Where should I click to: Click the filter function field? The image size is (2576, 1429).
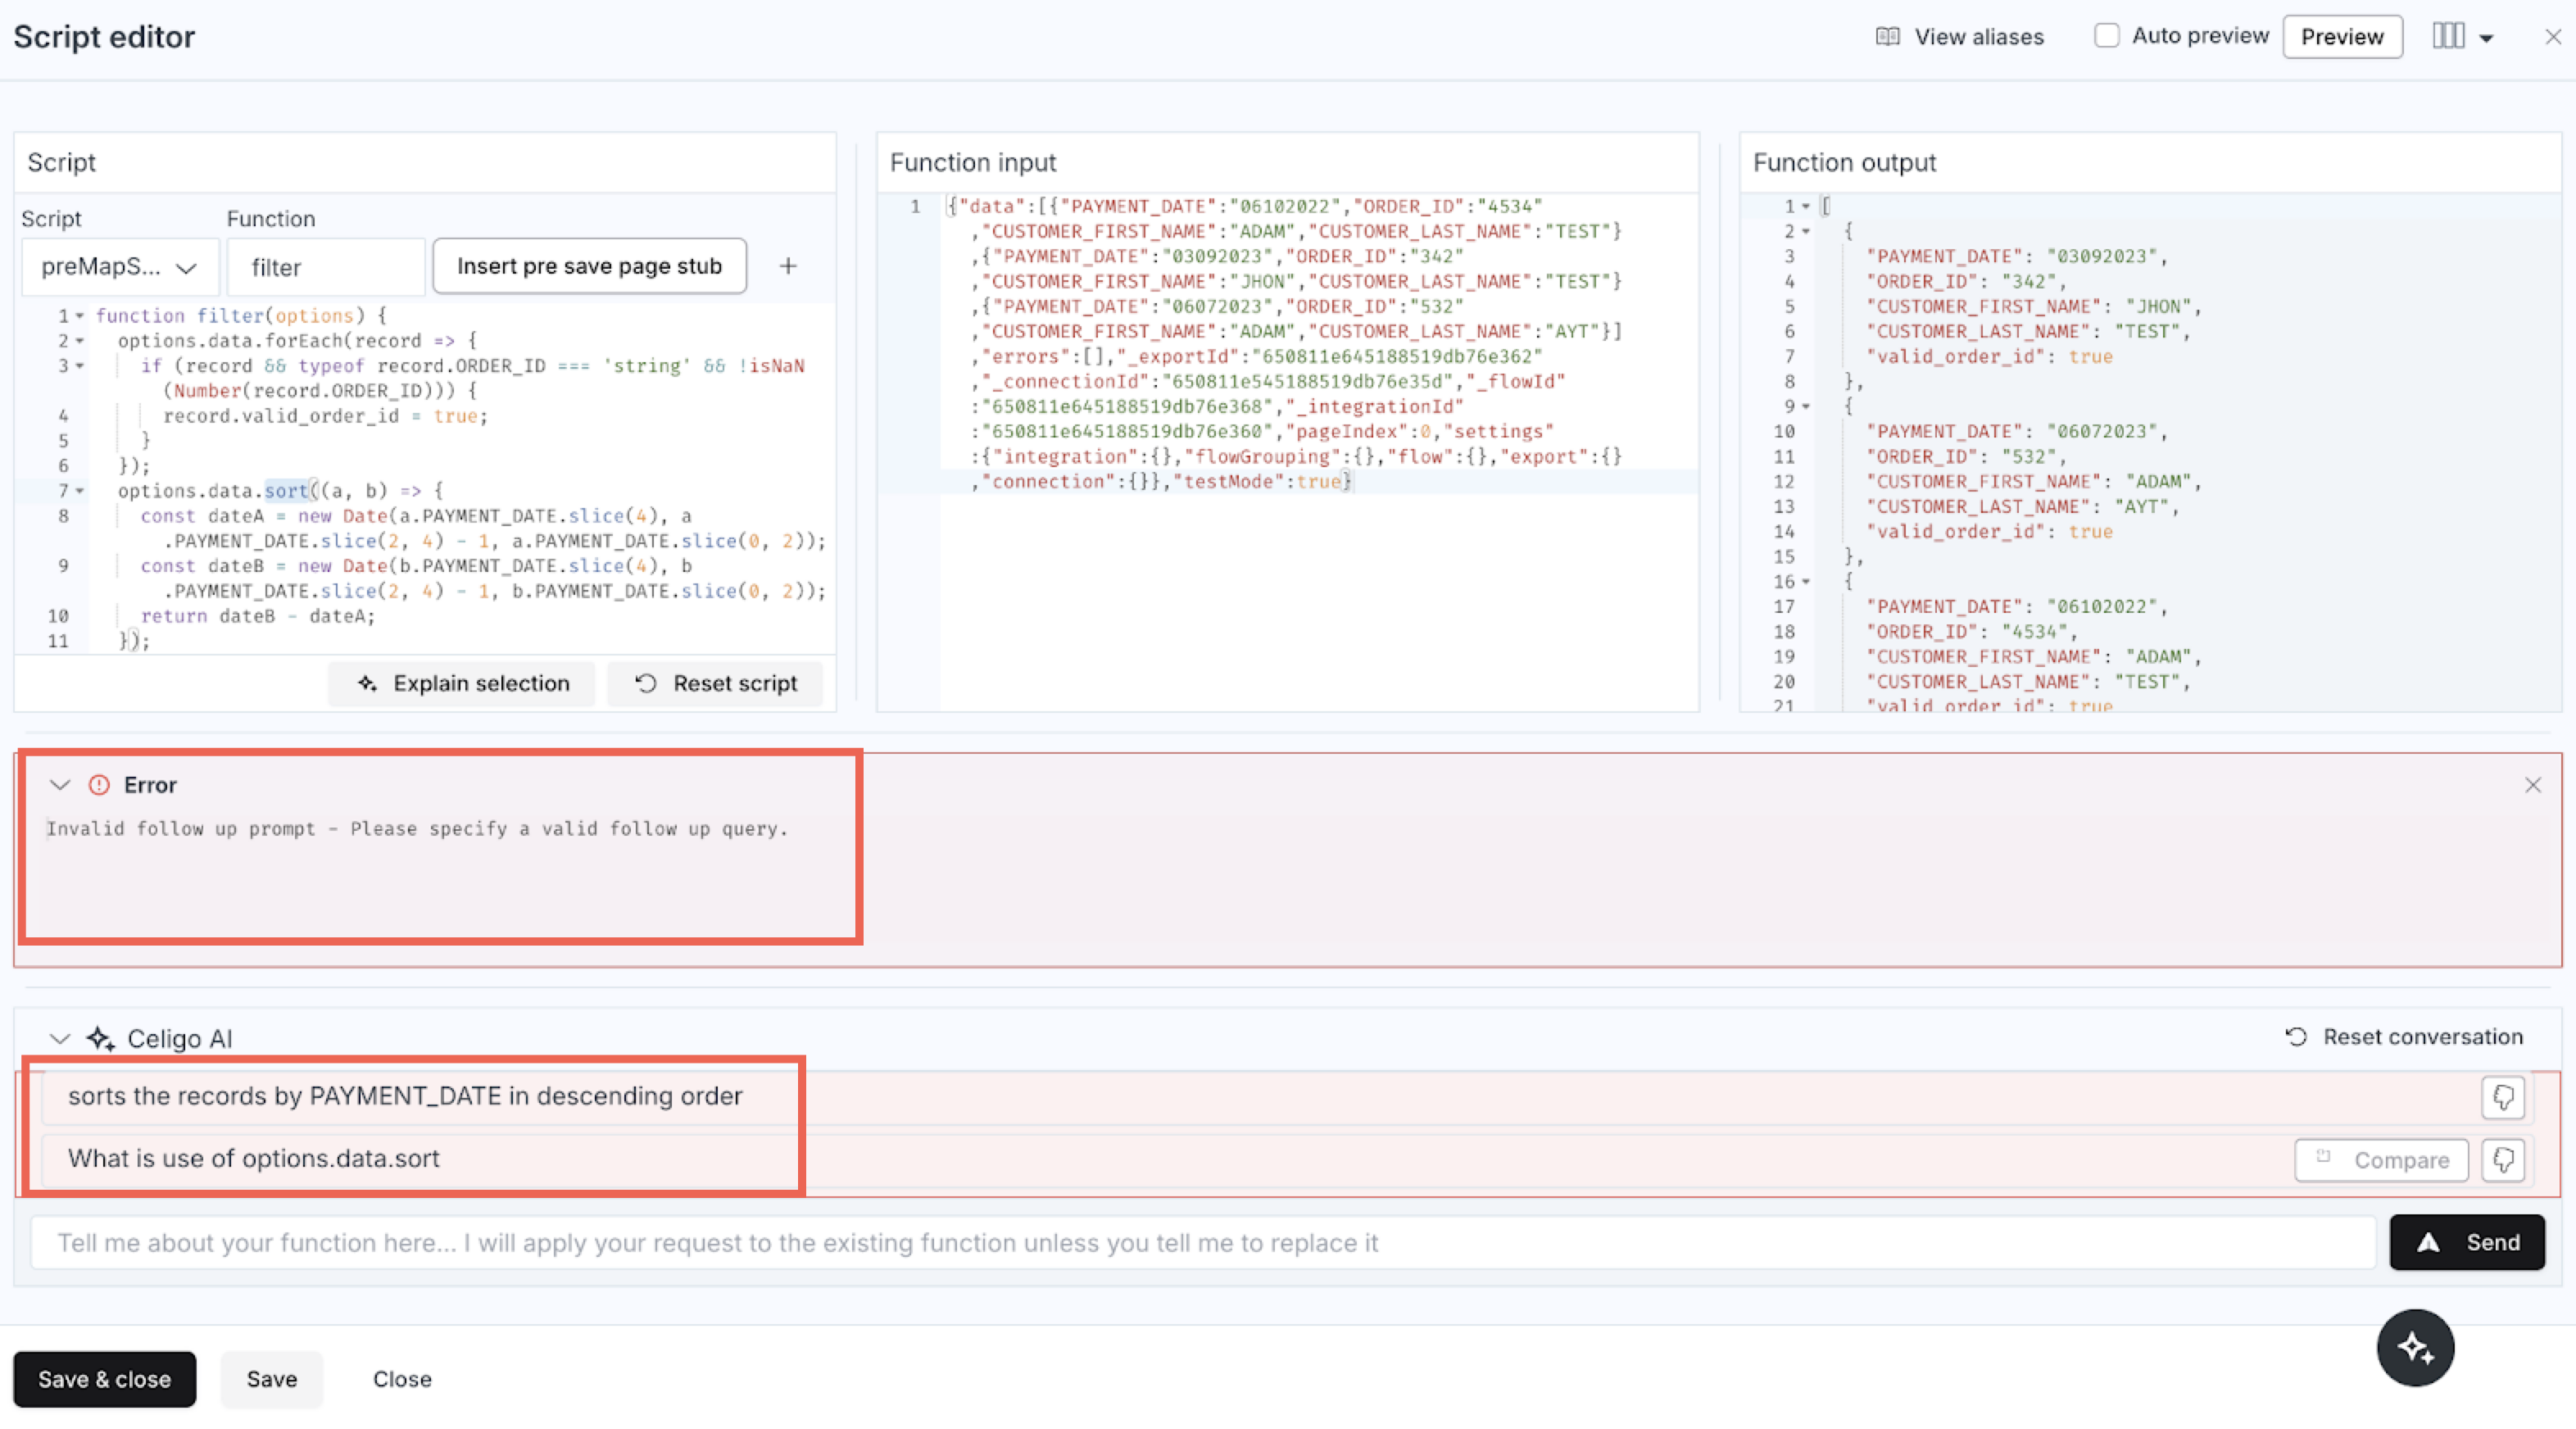tap(326, 267)
